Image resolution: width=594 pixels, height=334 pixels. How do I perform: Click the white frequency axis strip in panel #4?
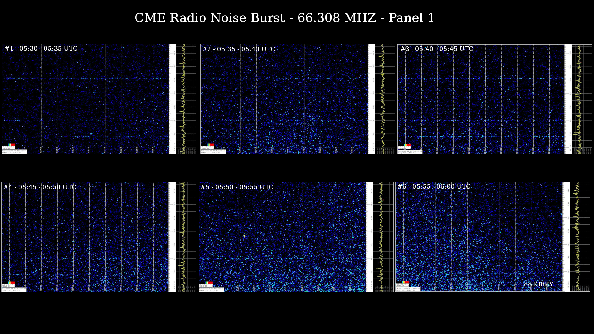[172, 237]
